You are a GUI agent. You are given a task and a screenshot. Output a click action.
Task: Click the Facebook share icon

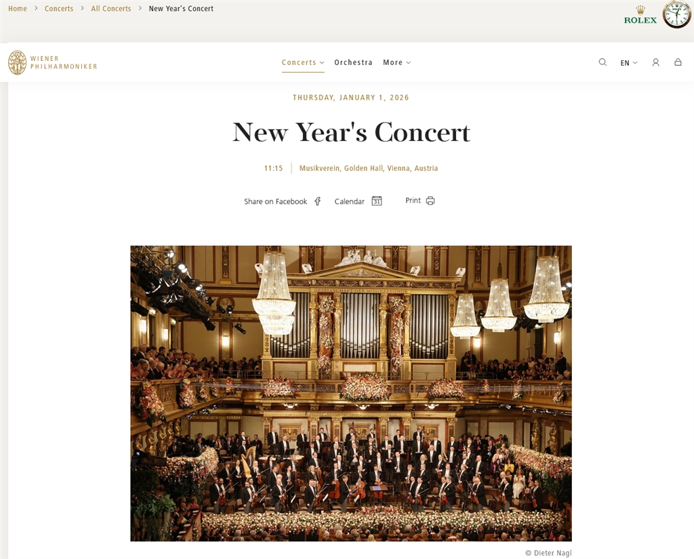pos(317,201)
